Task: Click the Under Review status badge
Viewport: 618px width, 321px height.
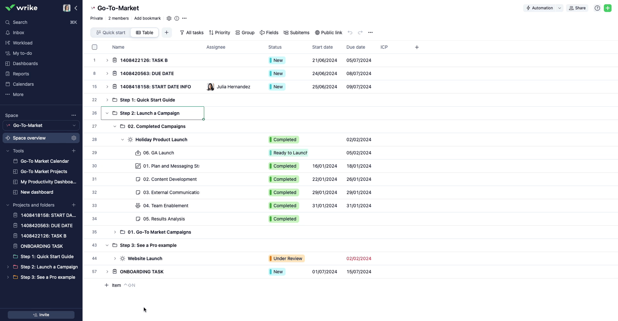Action: click(x=287, y=259)
